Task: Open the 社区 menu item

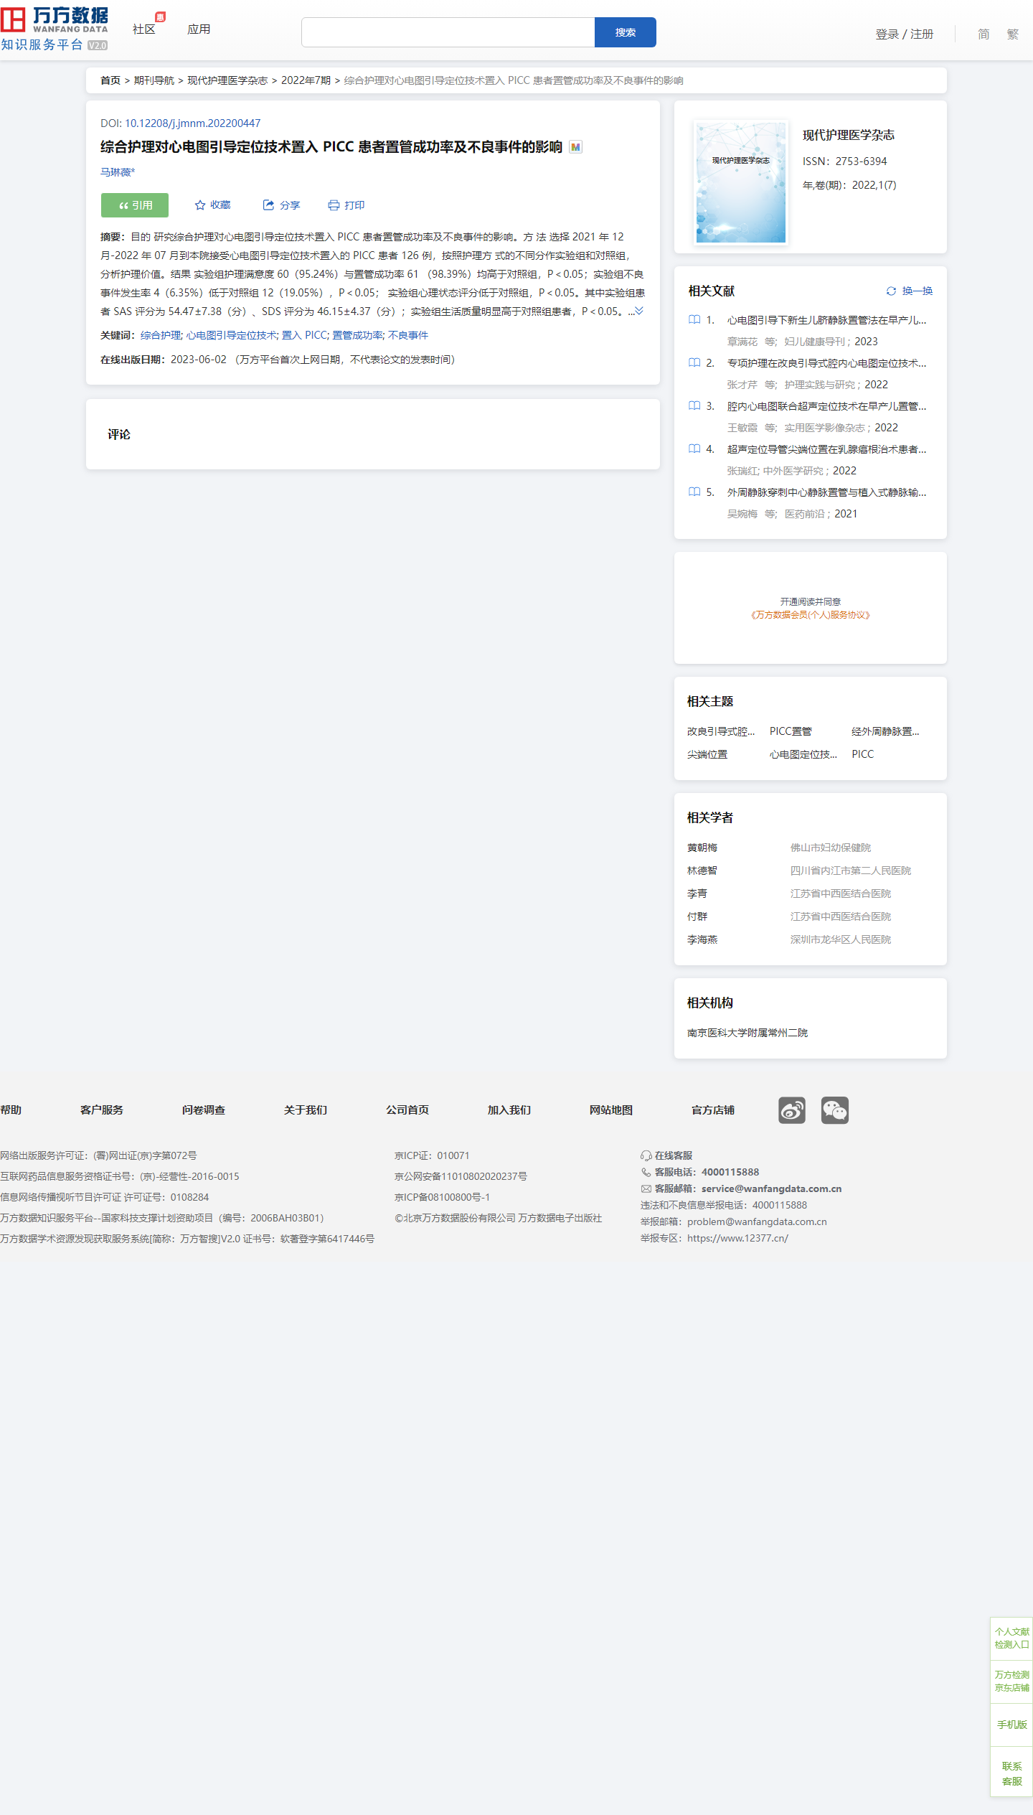Action: pos(144,29)
